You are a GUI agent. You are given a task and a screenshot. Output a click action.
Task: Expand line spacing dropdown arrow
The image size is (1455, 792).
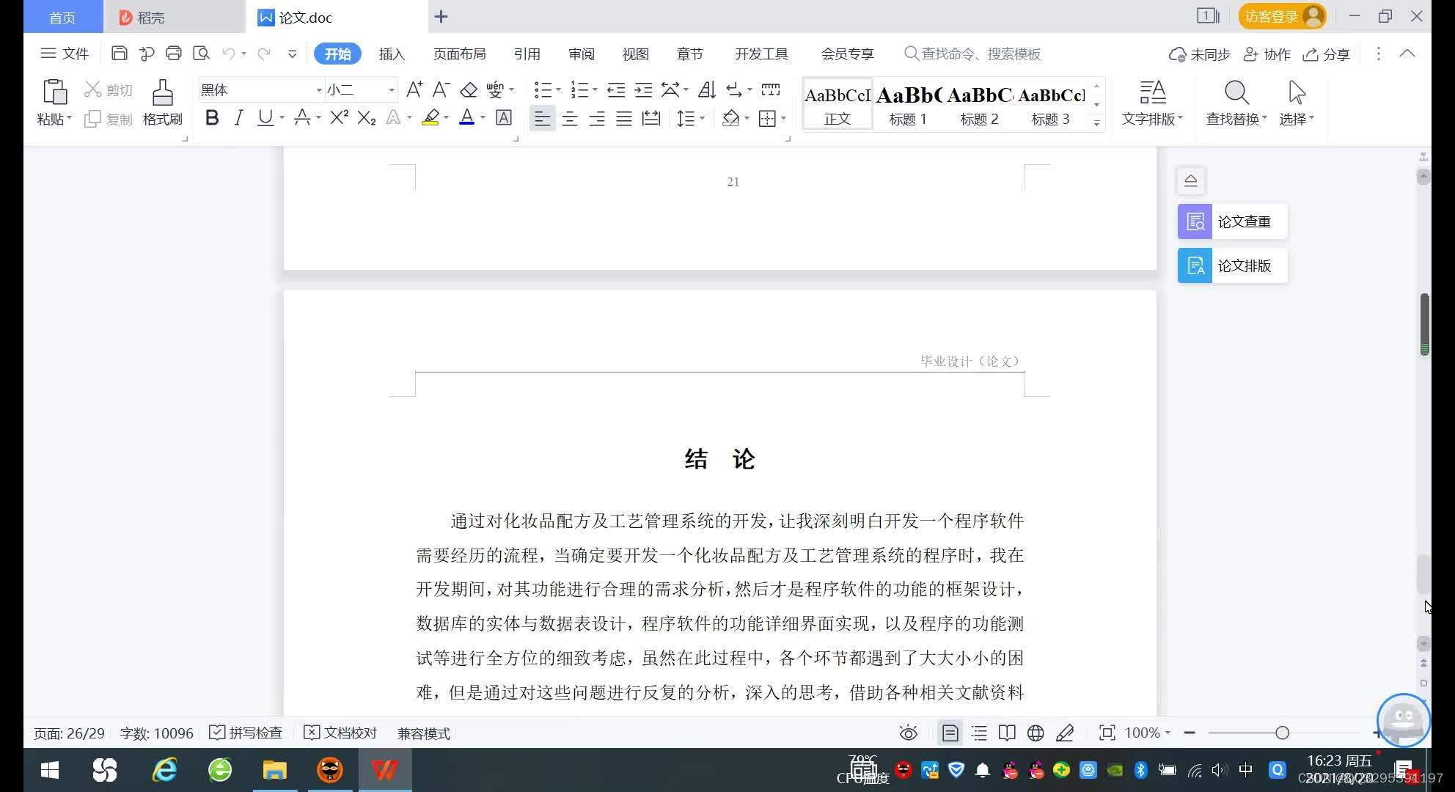click(702, 118)
